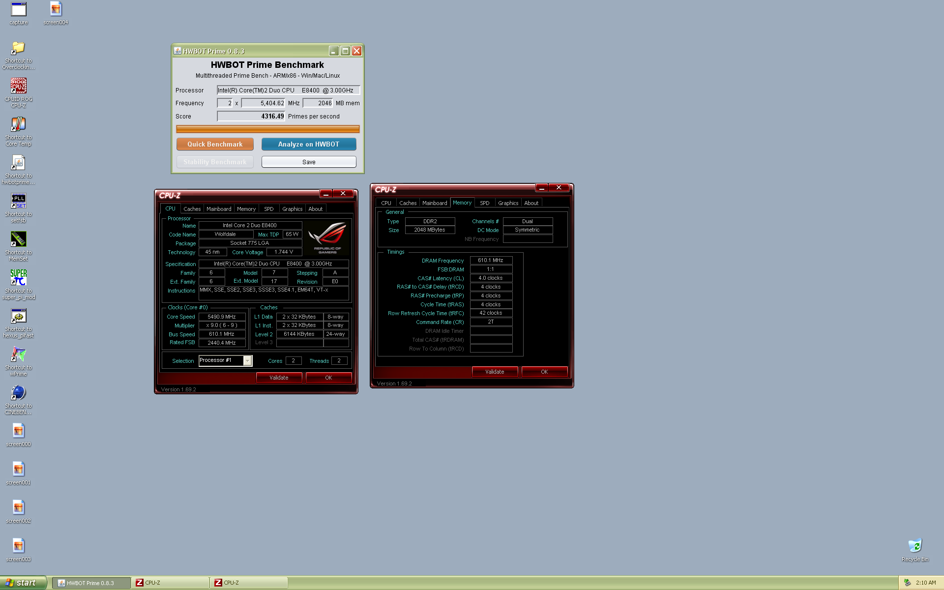Image resolution: width=944 pixels, height=590 pixels.
Task: Click the HWBOT Prime orange progress bar
Action: (x=268, y=129)
